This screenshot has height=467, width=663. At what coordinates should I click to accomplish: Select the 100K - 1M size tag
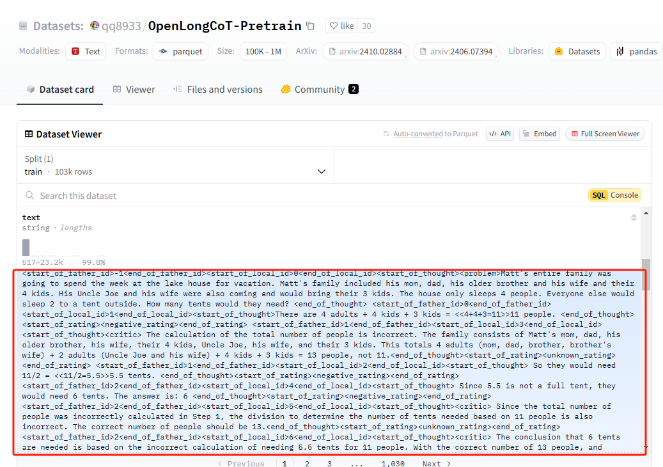click(263, 51)
